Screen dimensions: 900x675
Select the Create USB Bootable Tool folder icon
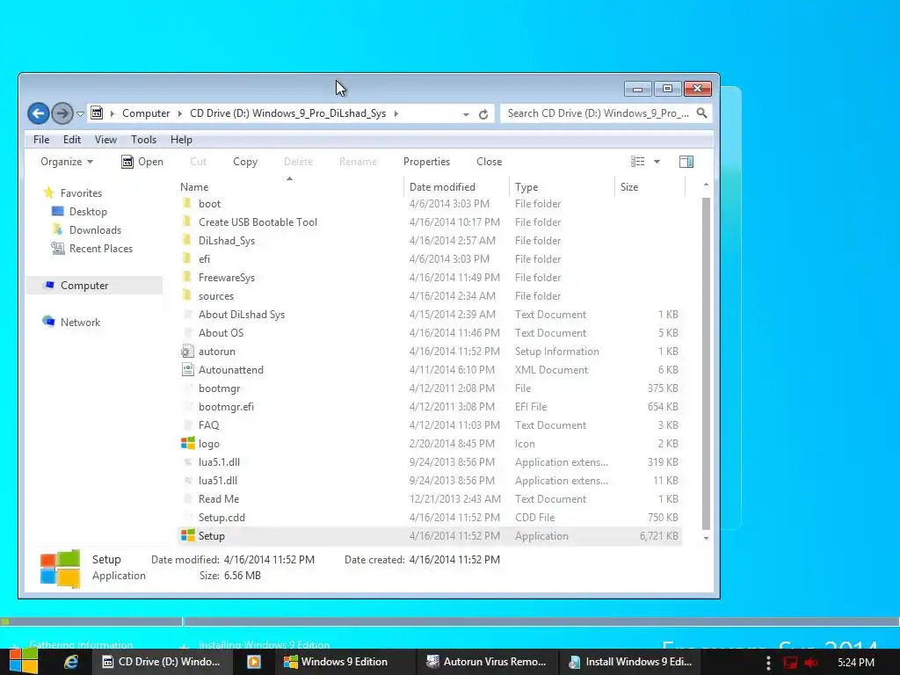(x=187, y=222)
